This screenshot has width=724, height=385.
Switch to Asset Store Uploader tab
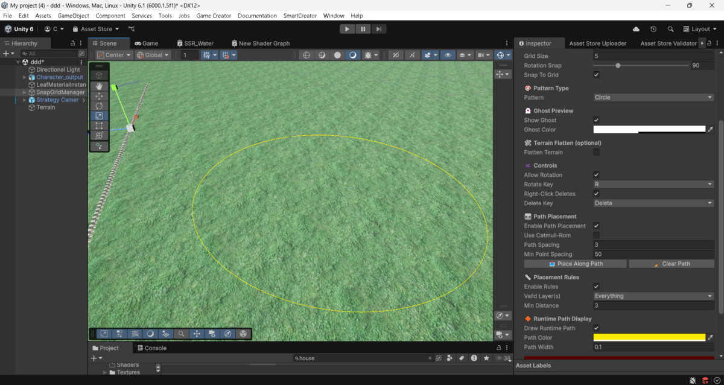(597, 43)
